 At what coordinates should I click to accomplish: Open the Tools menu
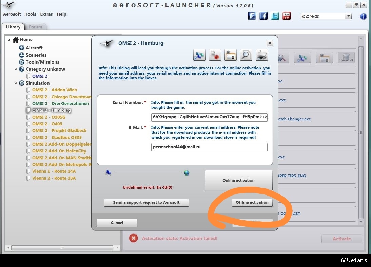(x=31, y=14)
